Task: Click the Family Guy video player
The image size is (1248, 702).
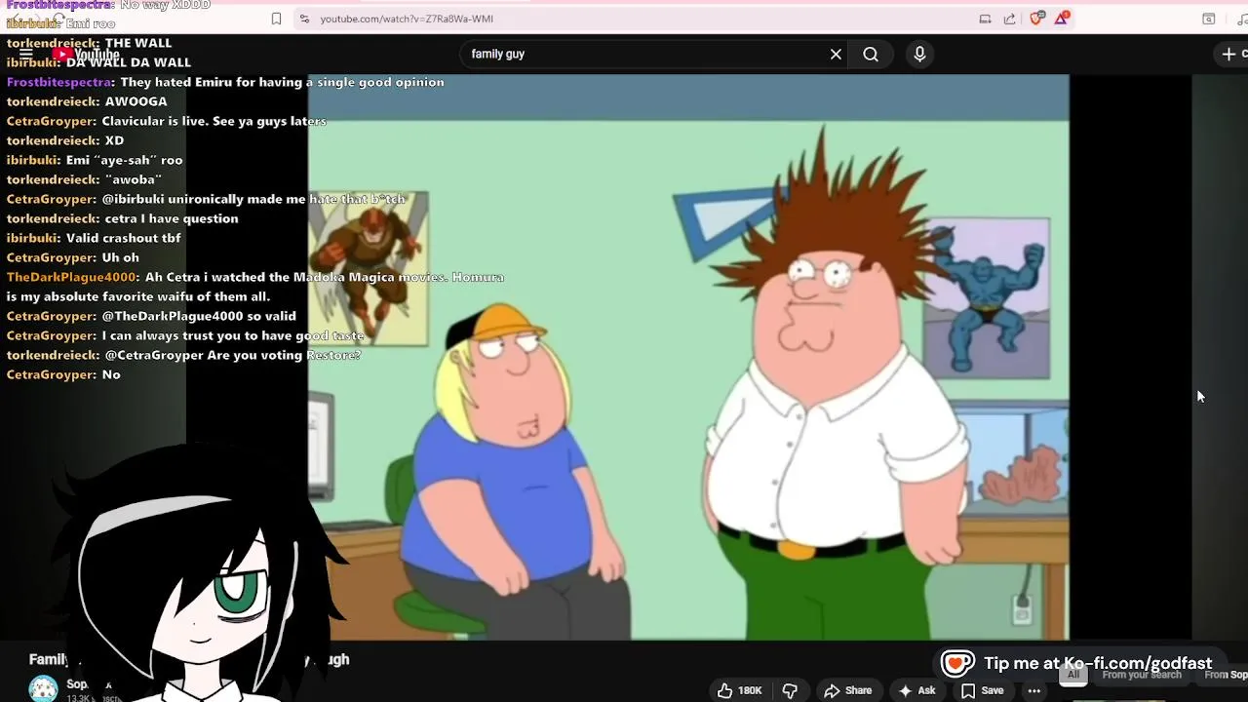Action: (688, 357)
